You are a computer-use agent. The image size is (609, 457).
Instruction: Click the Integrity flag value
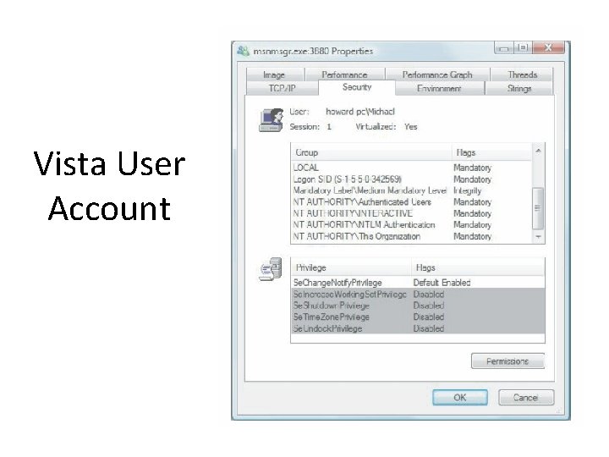point(467,190)
